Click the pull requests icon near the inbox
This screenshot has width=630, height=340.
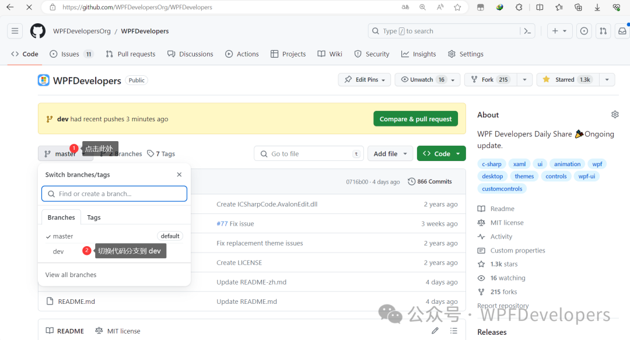point(603,30)
